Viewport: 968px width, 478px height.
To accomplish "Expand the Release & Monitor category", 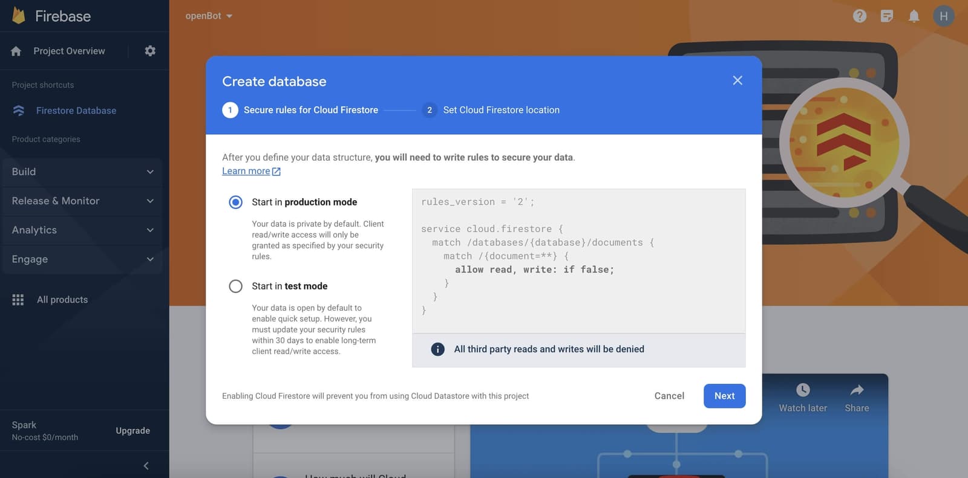I will [x=82, y=201].
